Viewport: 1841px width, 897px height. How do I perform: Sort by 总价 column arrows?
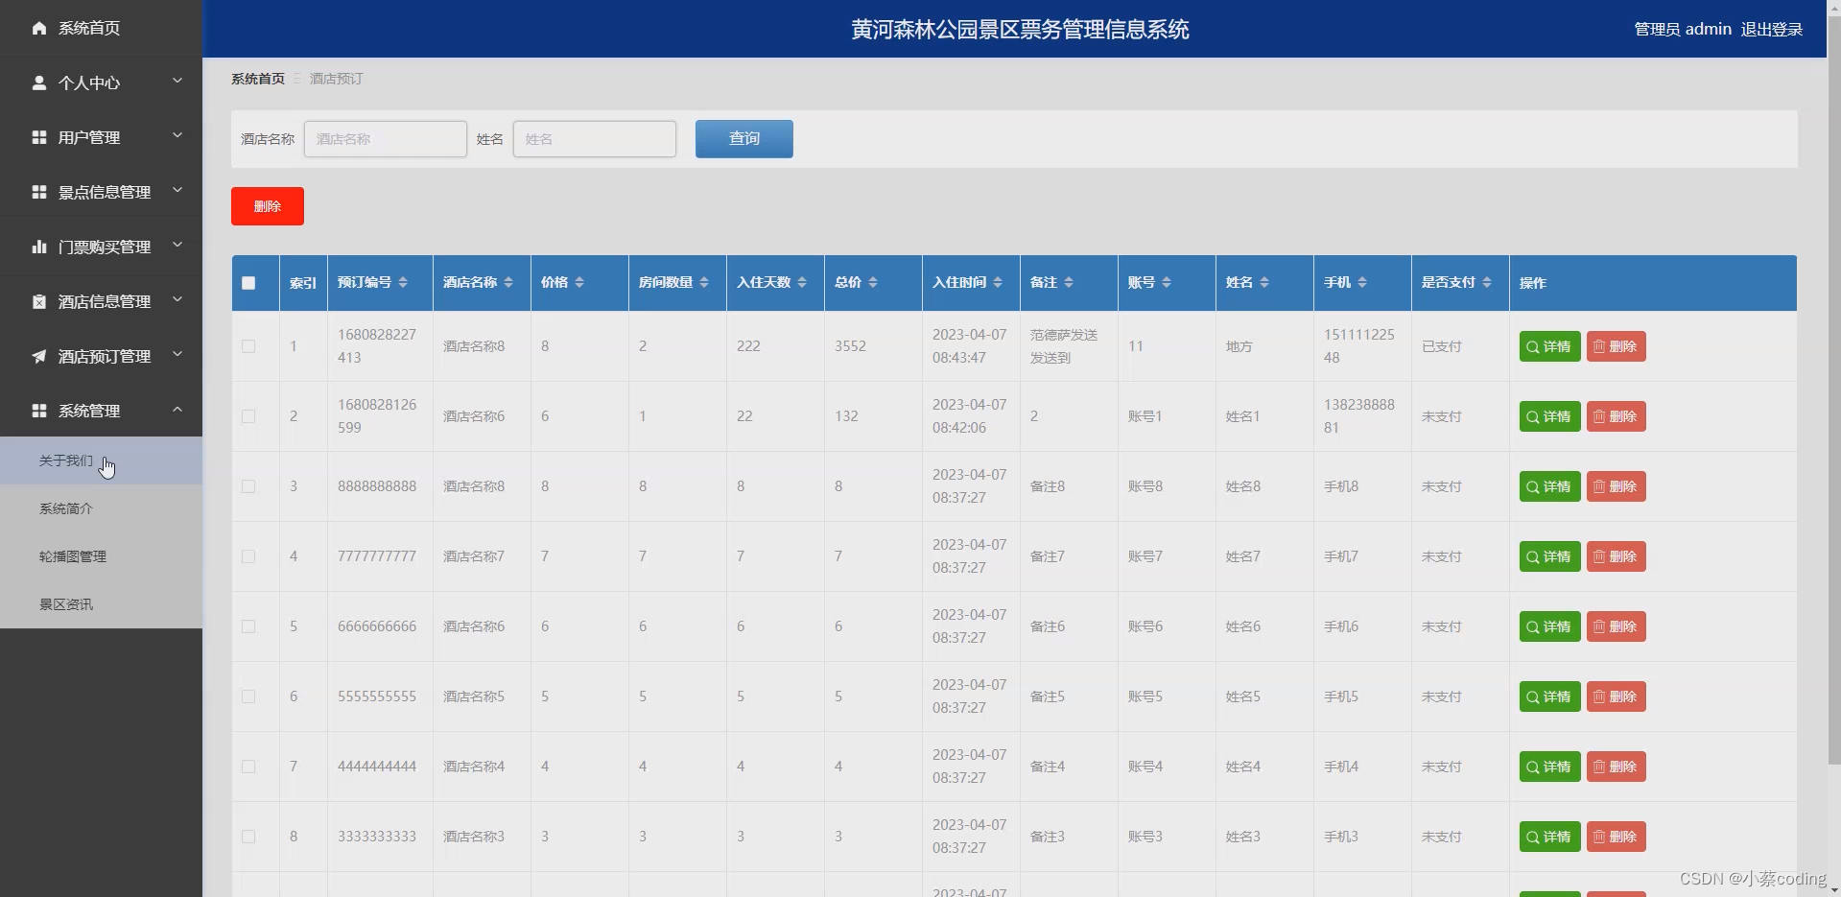coord(873,282)
